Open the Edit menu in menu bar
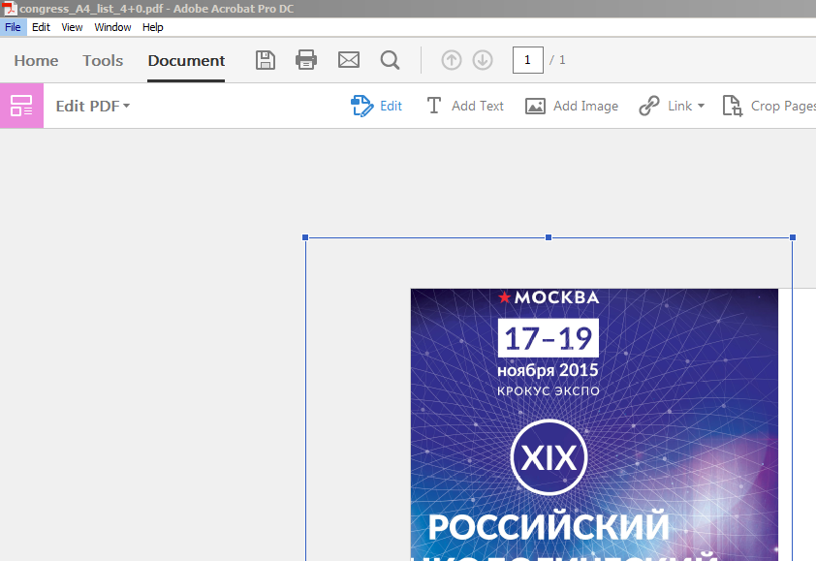Viewport: 816px width, 561px height. coord(41,27)
